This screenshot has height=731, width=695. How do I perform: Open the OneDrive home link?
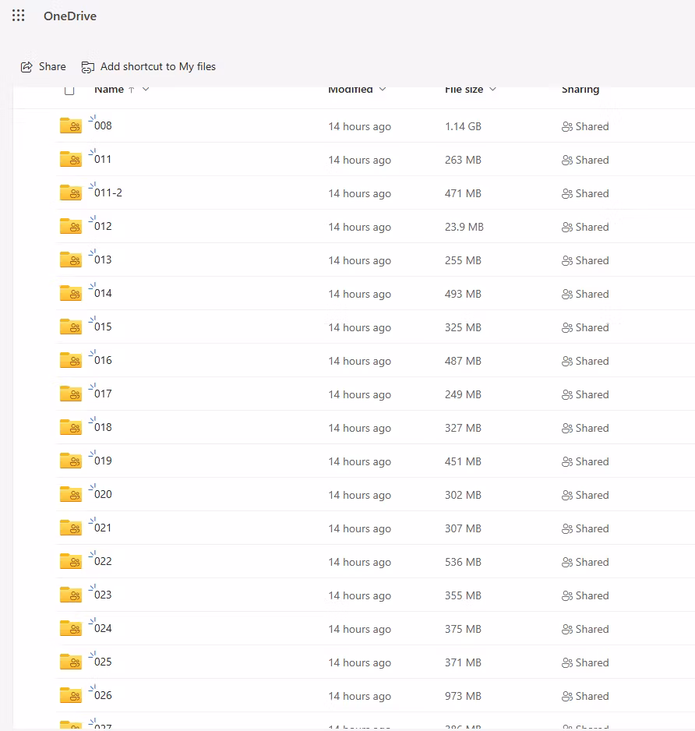click(70, 16)
